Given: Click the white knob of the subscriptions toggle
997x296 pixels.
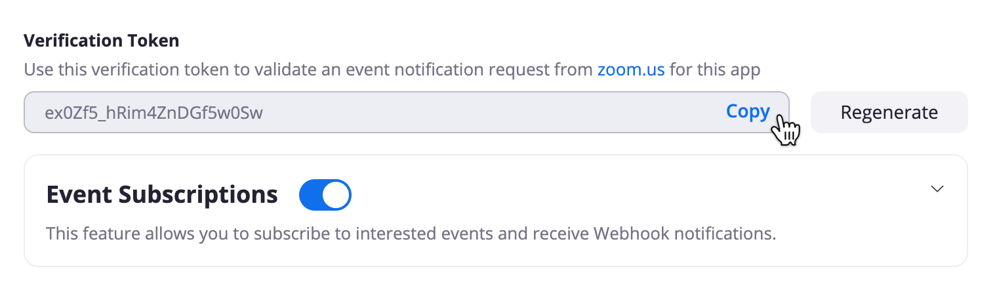Looking at the screenshot, I should tap(336, 196).
